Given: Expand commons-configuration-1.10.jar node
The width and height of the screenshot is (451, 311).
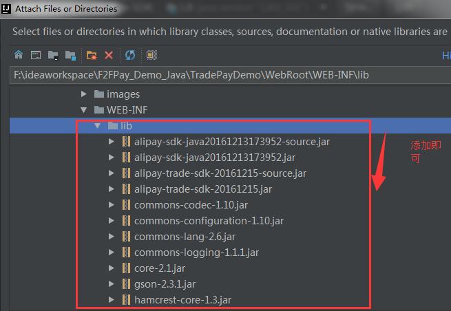Looking at the screenshot, I should 112,220.
